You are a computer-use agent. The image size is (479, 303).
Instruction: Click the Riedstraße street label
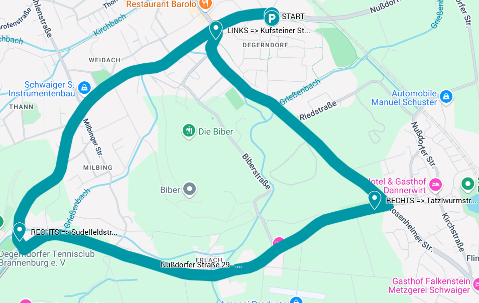[318, 110]
